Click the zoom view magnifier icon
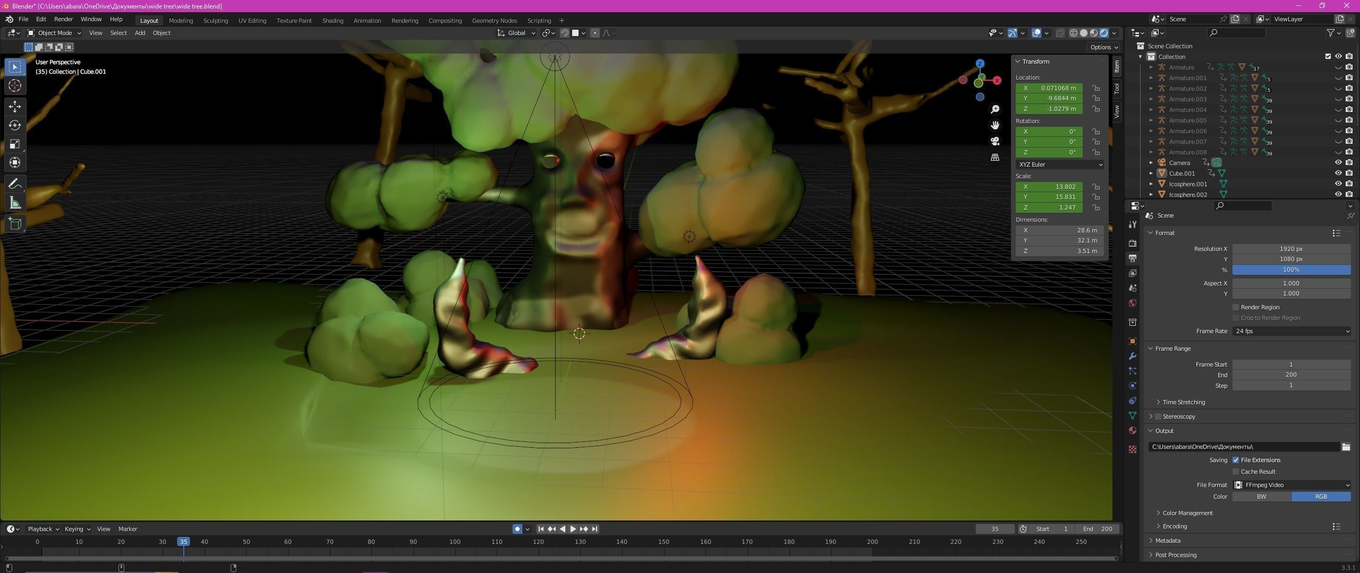 [995, 109]
